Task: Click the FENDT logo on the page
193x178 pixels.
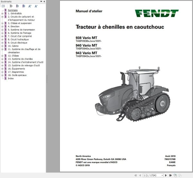Action: tap(157, 13)
